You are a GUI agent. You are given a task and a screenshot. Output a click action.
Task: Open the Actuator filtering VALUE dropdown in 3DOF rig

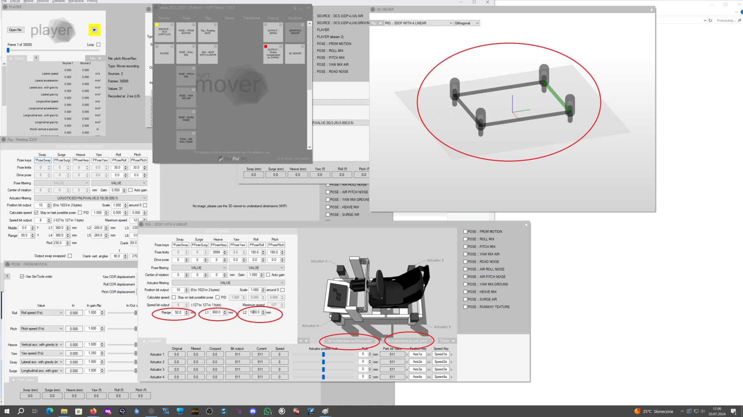pos(228,283)
